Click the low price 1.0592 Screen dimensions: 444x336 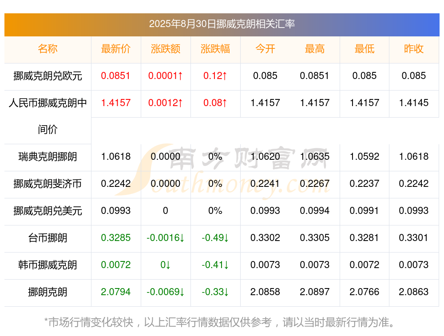coord(365,157)
